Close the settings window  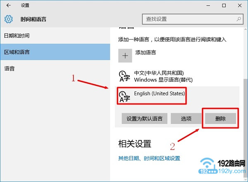240,5
